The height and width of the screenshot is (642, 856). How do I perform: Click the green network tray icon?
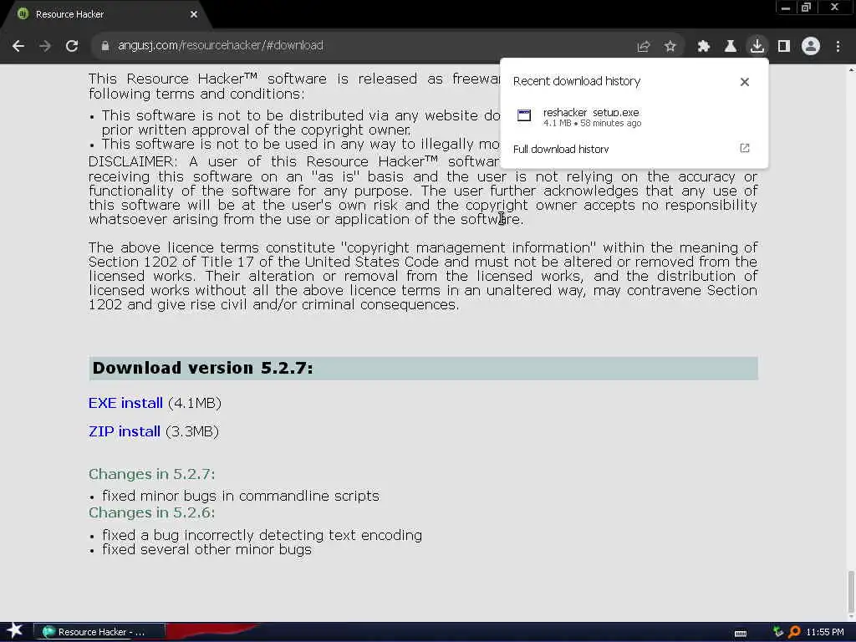point(778,632)
